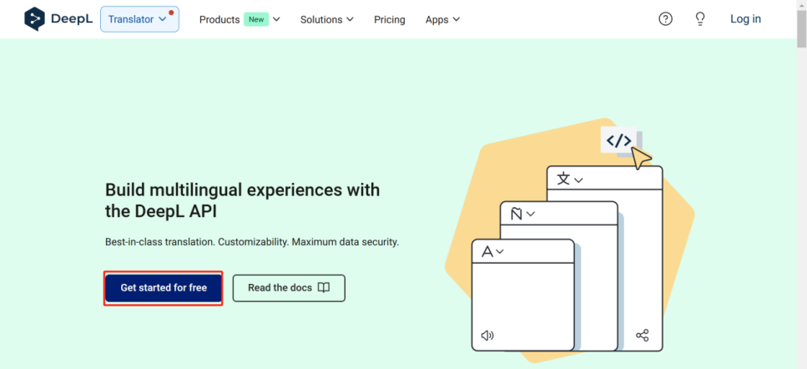
Task: Click the code brackets icon in illustration
Action: [x=618, y=140]
